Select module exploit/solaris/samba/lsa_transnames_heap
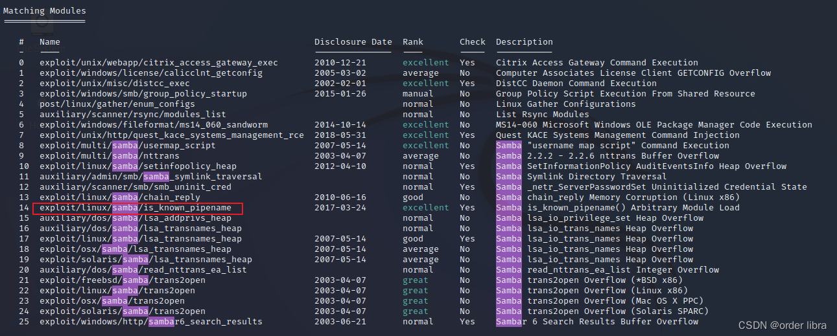 (x=146, y=260)
